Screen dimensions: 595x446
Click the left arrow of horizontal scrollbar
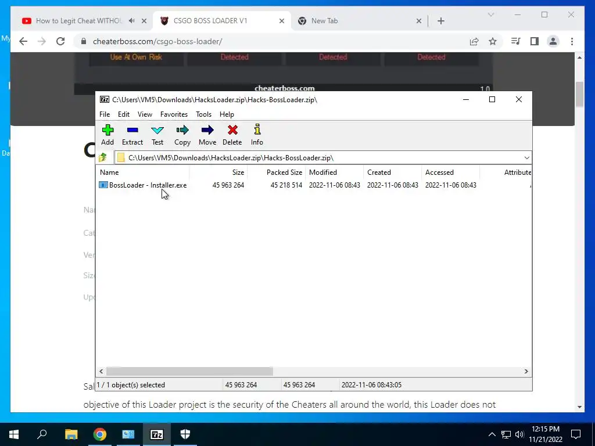(101, 371)
